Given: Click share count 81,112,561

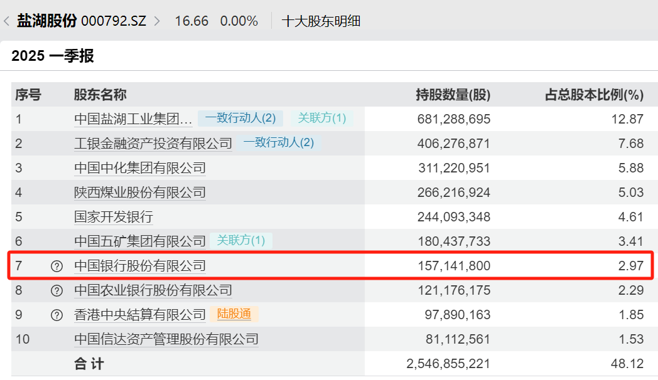Looking at the screenshot, I should click(x=458, y=339).
